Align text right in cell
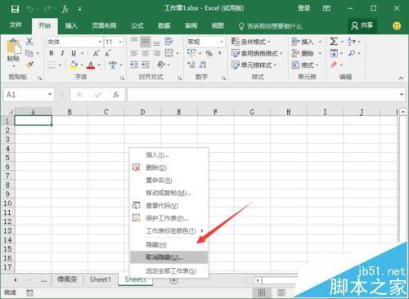409x299 pixels. pos(156,53)
